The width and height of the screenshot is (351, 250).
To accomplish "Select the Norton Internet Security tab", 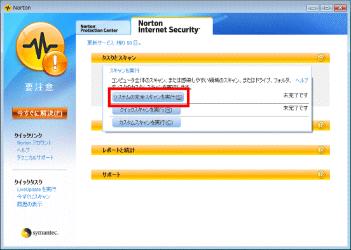I will pos(172,27).
